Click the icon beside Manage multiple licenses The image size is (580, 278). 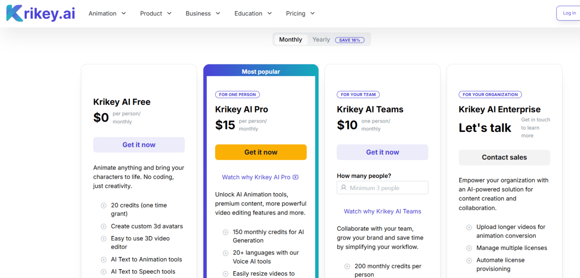point(469,248)
